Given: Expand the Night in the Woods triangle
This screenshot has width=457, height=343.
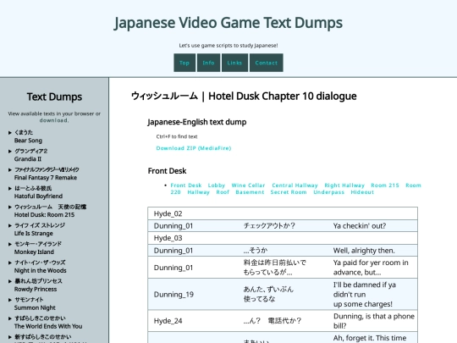Looking at the screenshot, I should [x=10, y=263].
